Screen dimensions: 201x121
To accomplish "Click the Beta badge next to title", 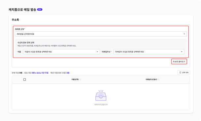I will point(40,10).
